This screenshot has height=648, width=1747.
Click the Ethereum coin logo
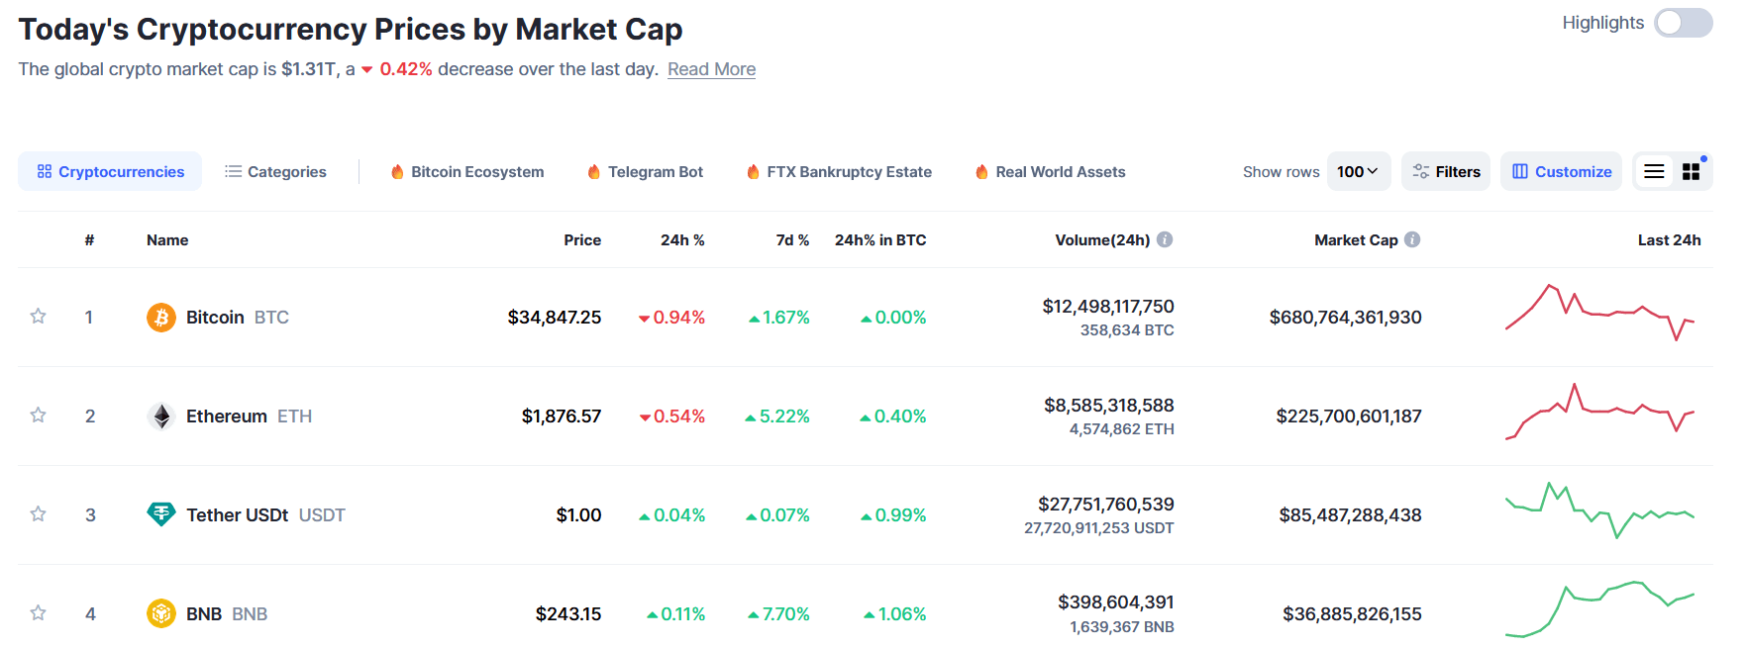[160, 416]
